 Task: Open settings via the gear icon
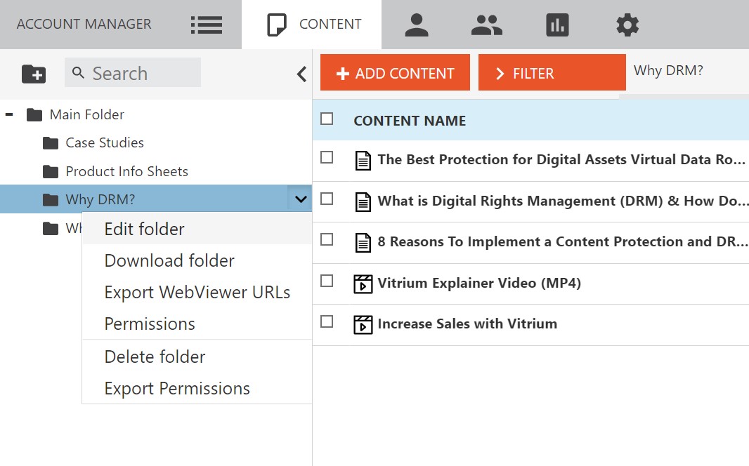[x=627, y=23]
